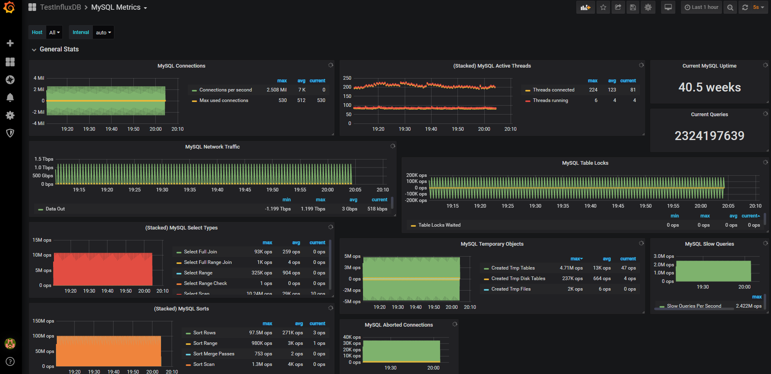Open the Interval auto dropdown
The width and height of the screenshot is (771, 374).
[x=103, y=32]
